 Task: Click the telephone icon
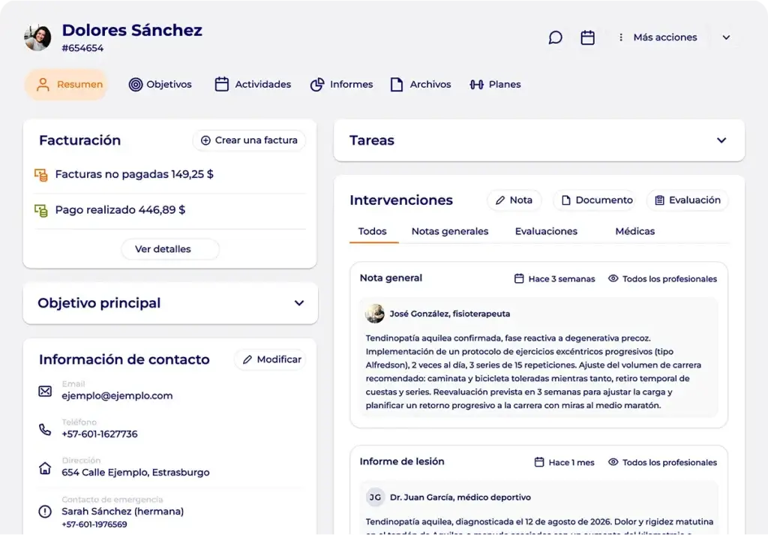tap(45, 430)
